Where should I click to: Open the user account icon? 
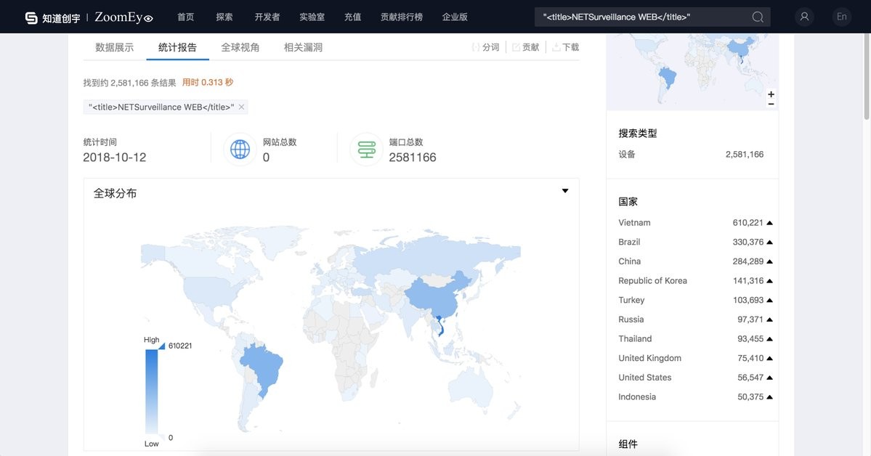[804, 17]
